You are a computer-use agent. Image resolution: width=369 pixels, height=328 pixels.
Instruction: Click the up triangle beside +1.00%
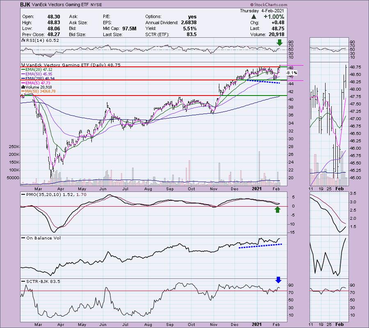(254, 17)
